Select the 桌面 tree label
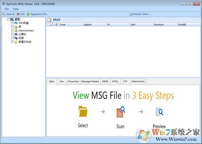202x144 pixels. coord(17,19)
